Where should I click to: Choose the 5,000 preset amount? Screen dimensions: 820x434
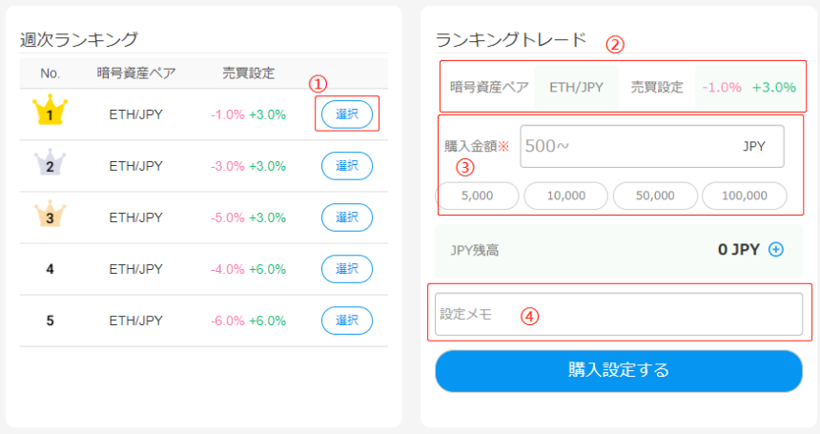477,196
